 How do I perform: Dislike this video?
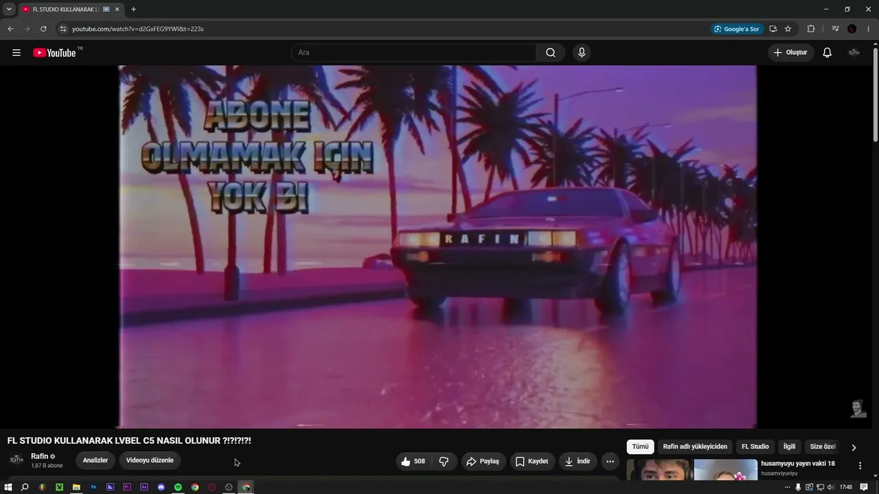pos(444,462)
